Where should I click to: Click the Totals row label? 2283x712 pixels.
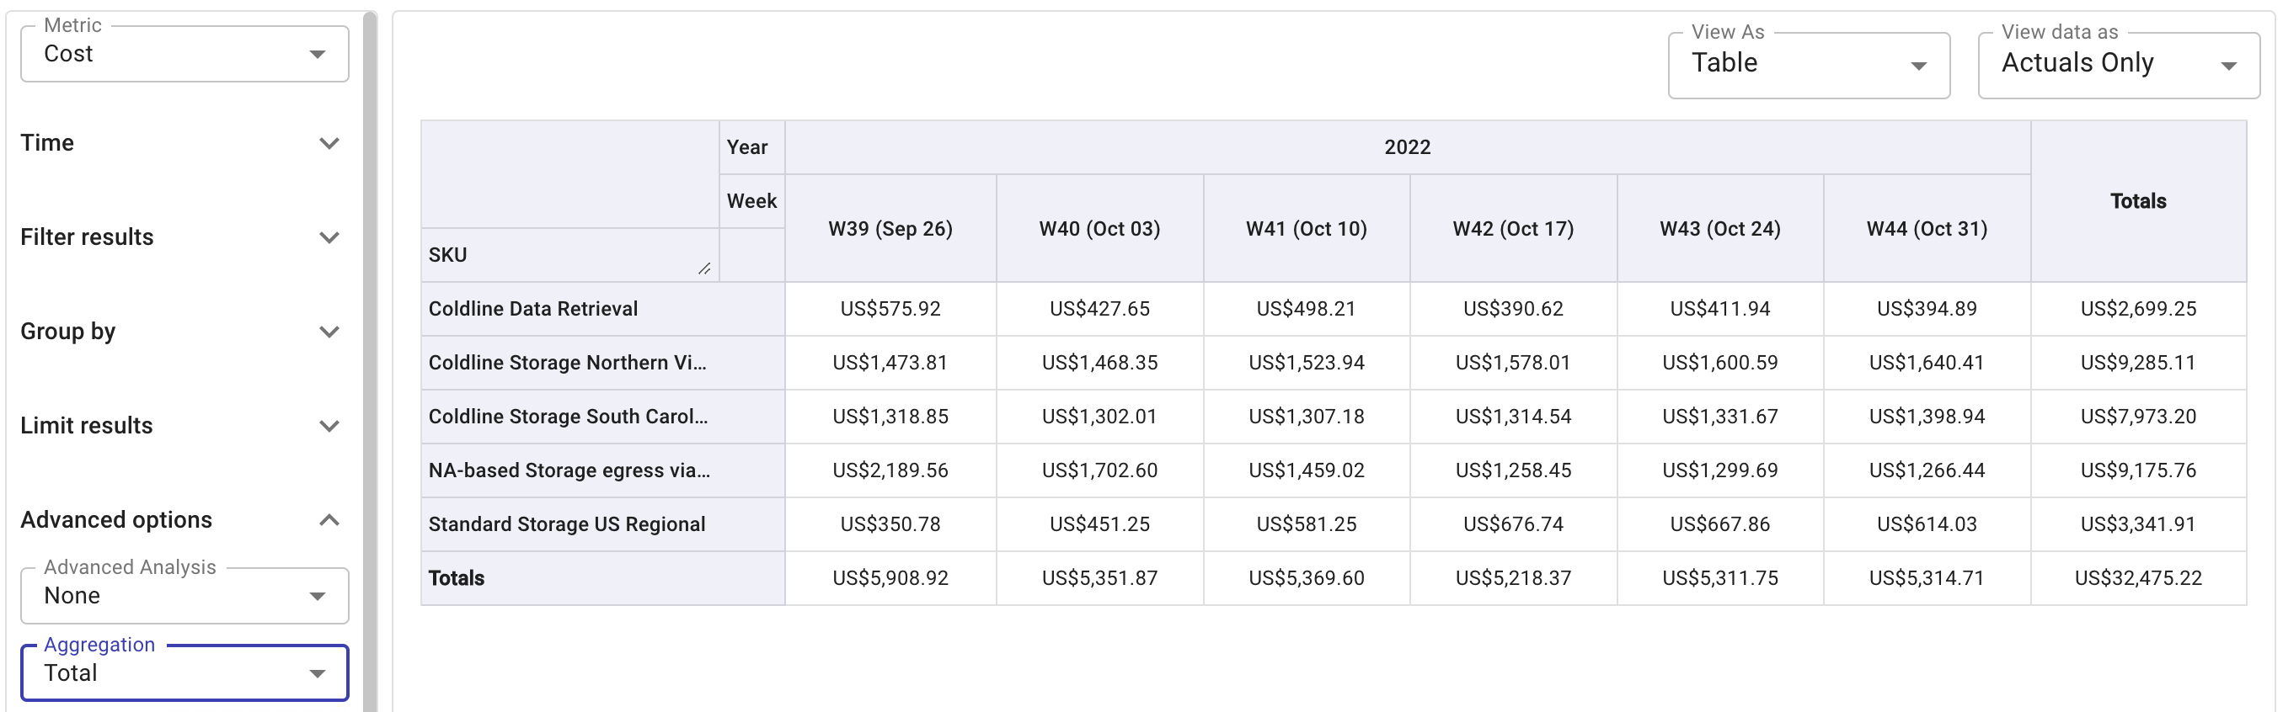pos(456,577)
